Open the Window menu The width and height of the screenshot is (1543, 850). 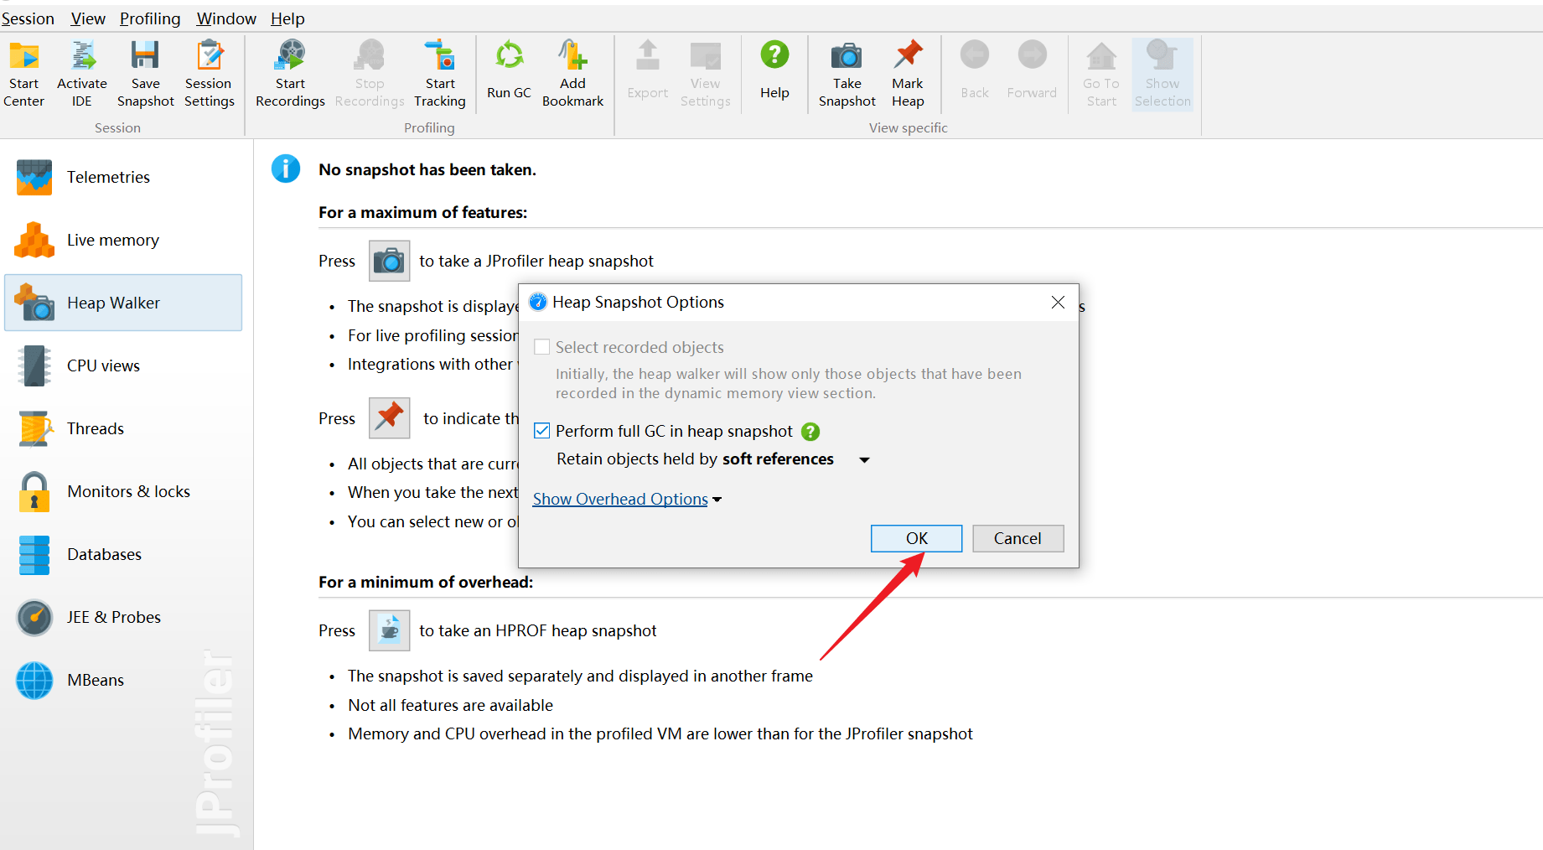[x=226, y=18]
